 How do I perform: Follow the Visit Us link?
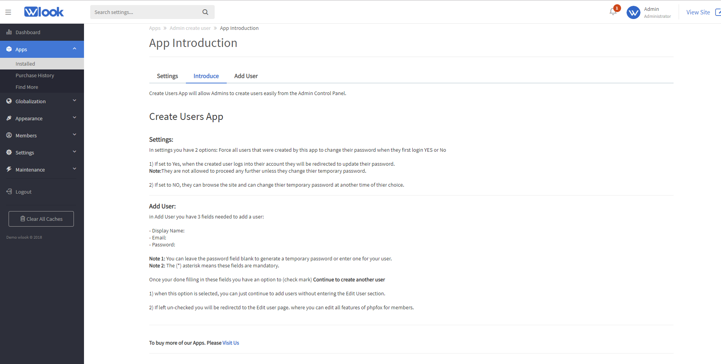[x=231, y=343]
